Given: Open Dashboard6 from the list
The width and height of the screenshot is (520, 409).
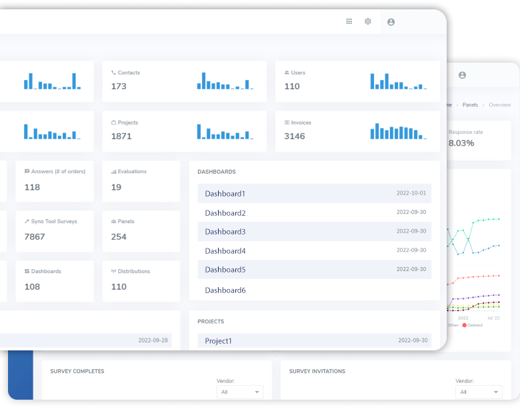Looking at the screenshot, I should click(x=315, y=290).
